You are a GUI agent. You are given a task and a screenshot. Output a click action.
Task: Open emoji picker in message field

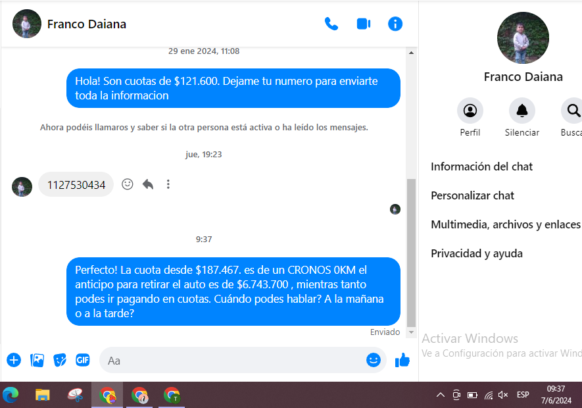tap(374, 360)
